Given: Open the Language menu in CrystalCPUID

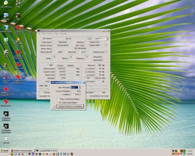Looking at the screenshot, I should coord(63,34).
